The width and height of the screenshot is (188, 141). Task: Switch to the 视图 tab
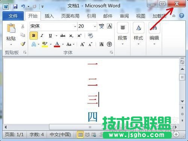pyautogui.click(x=141, y=16)
